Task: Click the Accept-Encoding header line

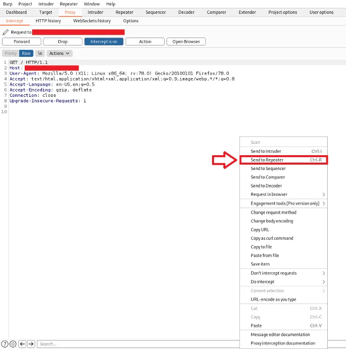Action: click(50, 89)
